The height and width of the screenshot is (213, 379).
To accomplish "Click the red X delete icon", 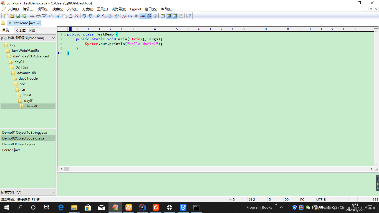I will [77, 16].
